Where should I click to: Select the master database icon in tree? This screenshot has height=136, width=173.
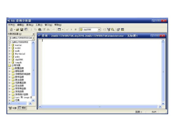point(13,45)
